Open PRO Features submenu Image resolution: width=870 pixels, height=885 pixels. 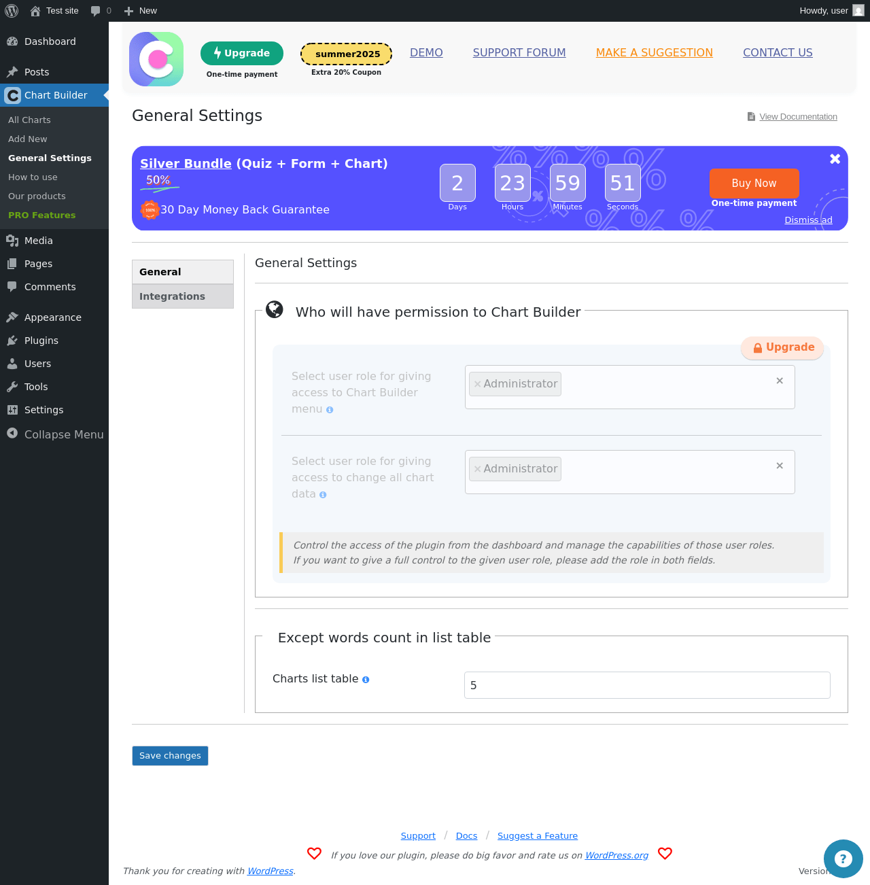pyautogui.click(x=41, y=215)
